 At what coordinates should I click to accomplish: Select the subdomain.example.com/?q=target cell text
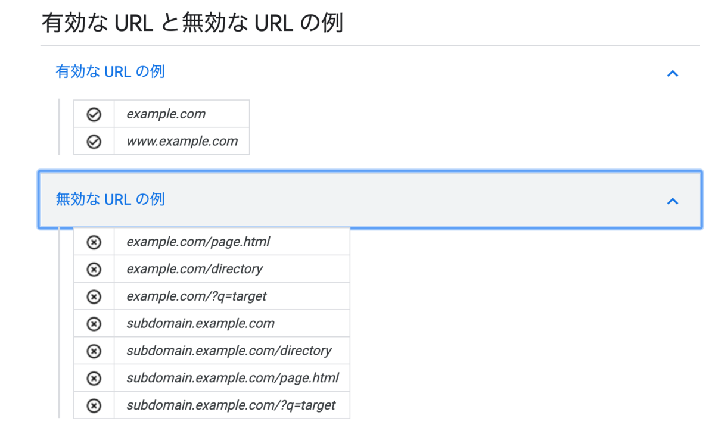click(x=231, y=405)
